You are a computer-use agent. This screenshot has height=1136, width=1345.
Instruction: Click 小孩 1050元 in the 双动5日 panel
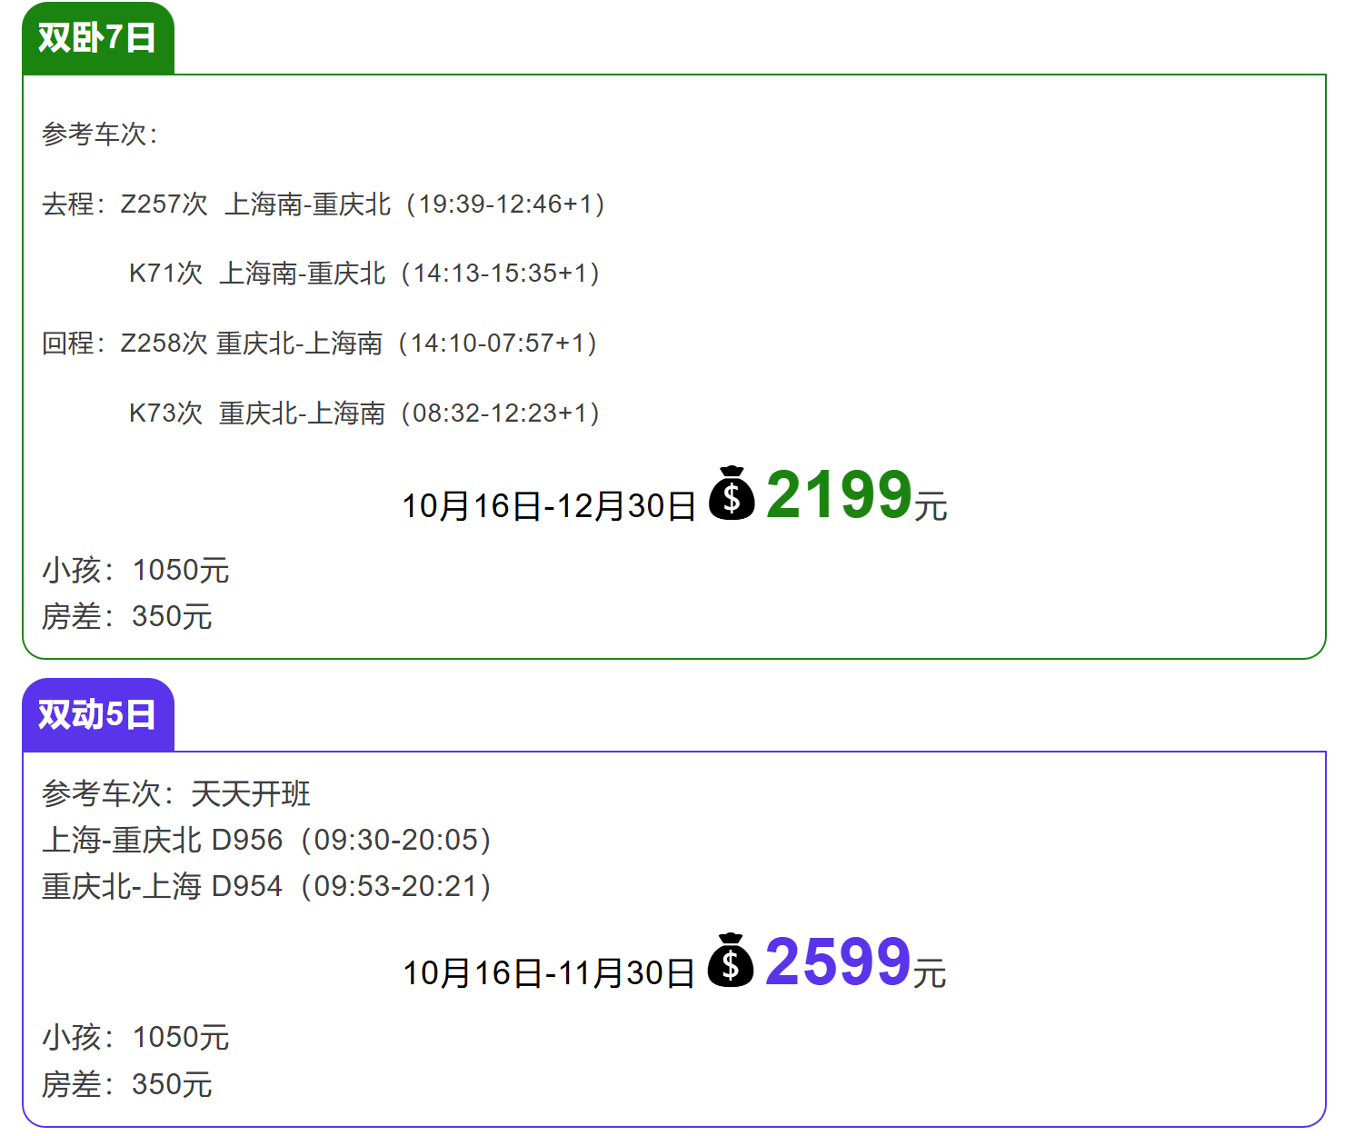135,1038
